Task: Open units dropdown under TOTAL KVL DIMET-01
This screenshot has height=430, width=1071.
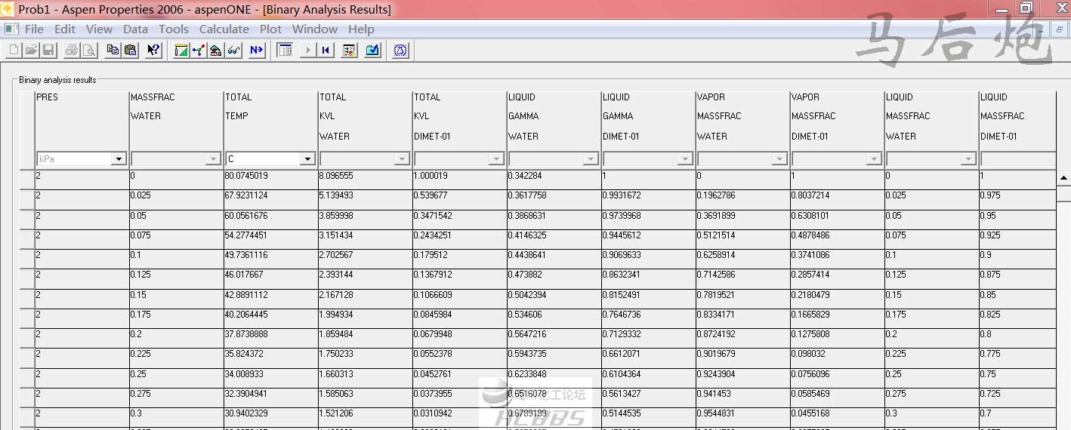Action: [496, 159]
